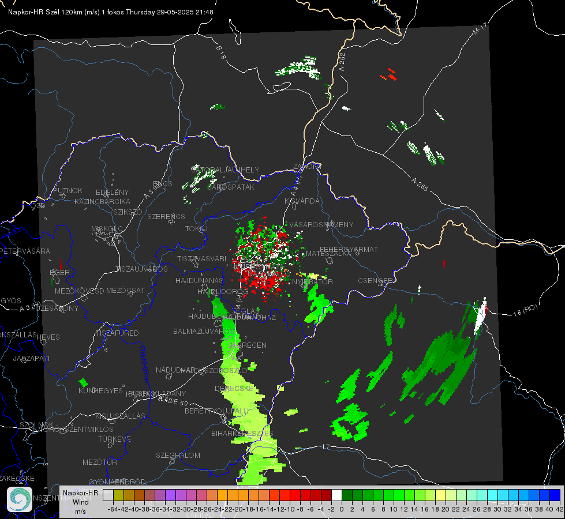This screenshot has height=519, width=565.
Task: Click the KISÚJSZÁLLÁS city label
Action: coord(121,416)
